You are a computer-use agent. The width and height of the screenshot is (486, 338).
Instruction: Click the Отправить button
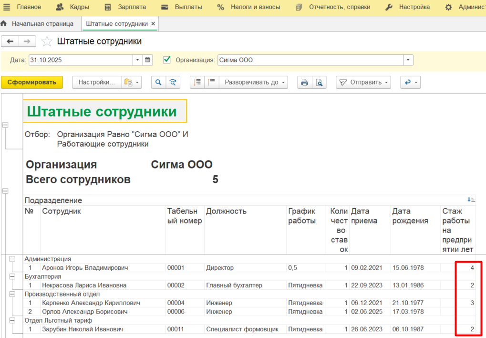(363, 83)
